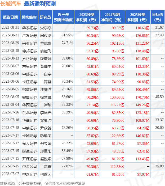165x186 pixels.
Task: Click 招商证券 institution cell
Action: (30, 90)
